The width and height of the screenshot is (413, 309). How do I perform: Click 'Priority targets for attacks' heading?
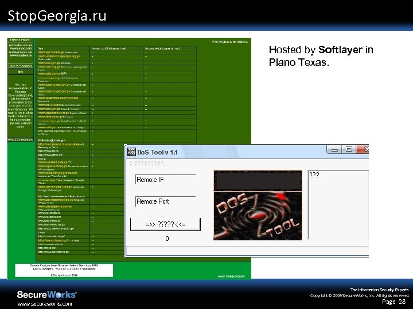[x=229, y=42]
